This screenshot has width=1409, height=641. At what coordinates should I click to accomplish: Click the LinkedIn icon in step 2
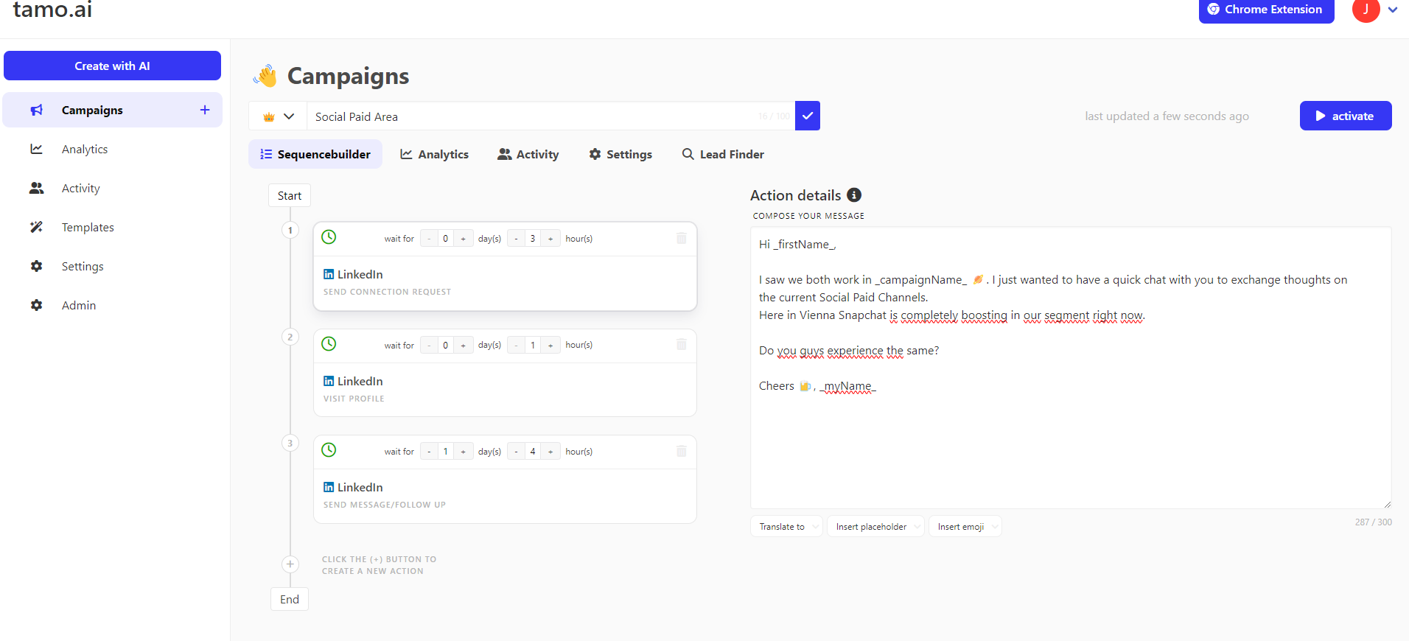329,381
